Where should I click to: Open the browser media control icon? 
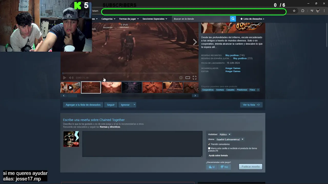coord(312,11)
